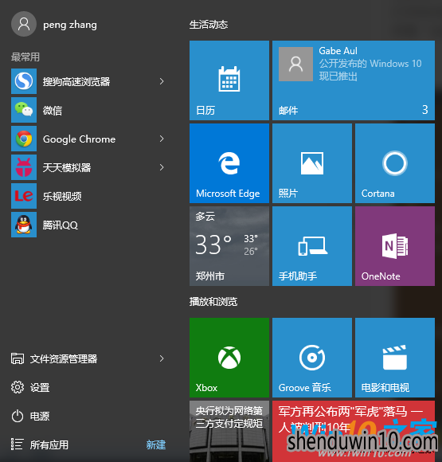Screen dimensions: 442x462
Task: Open the 邮件 mail tile with Gabe Aul message
Action: [x=354, y=80]
